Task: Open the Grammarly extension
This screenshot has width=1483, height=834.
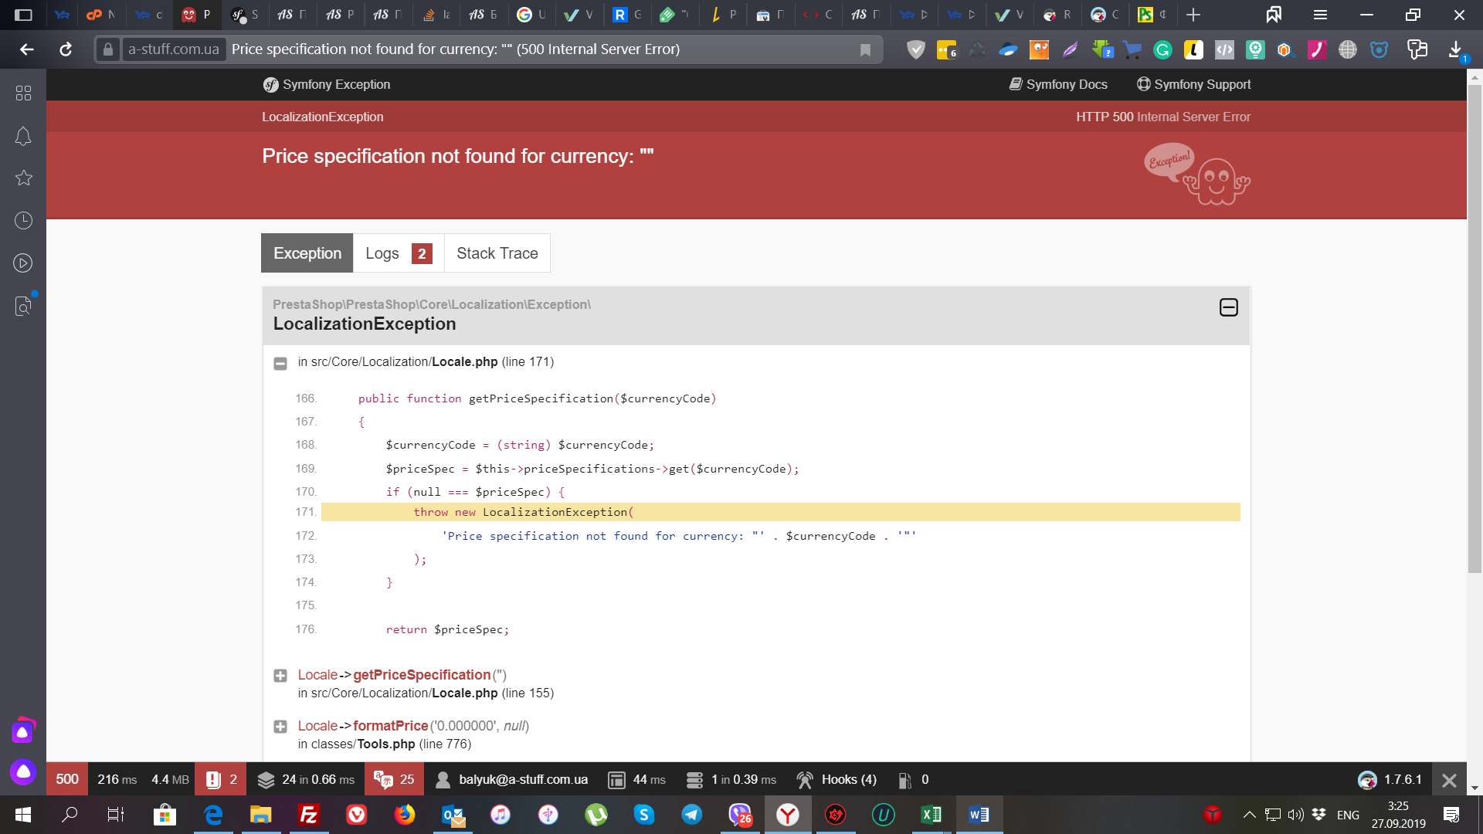Action: [x=1163, y=49]
